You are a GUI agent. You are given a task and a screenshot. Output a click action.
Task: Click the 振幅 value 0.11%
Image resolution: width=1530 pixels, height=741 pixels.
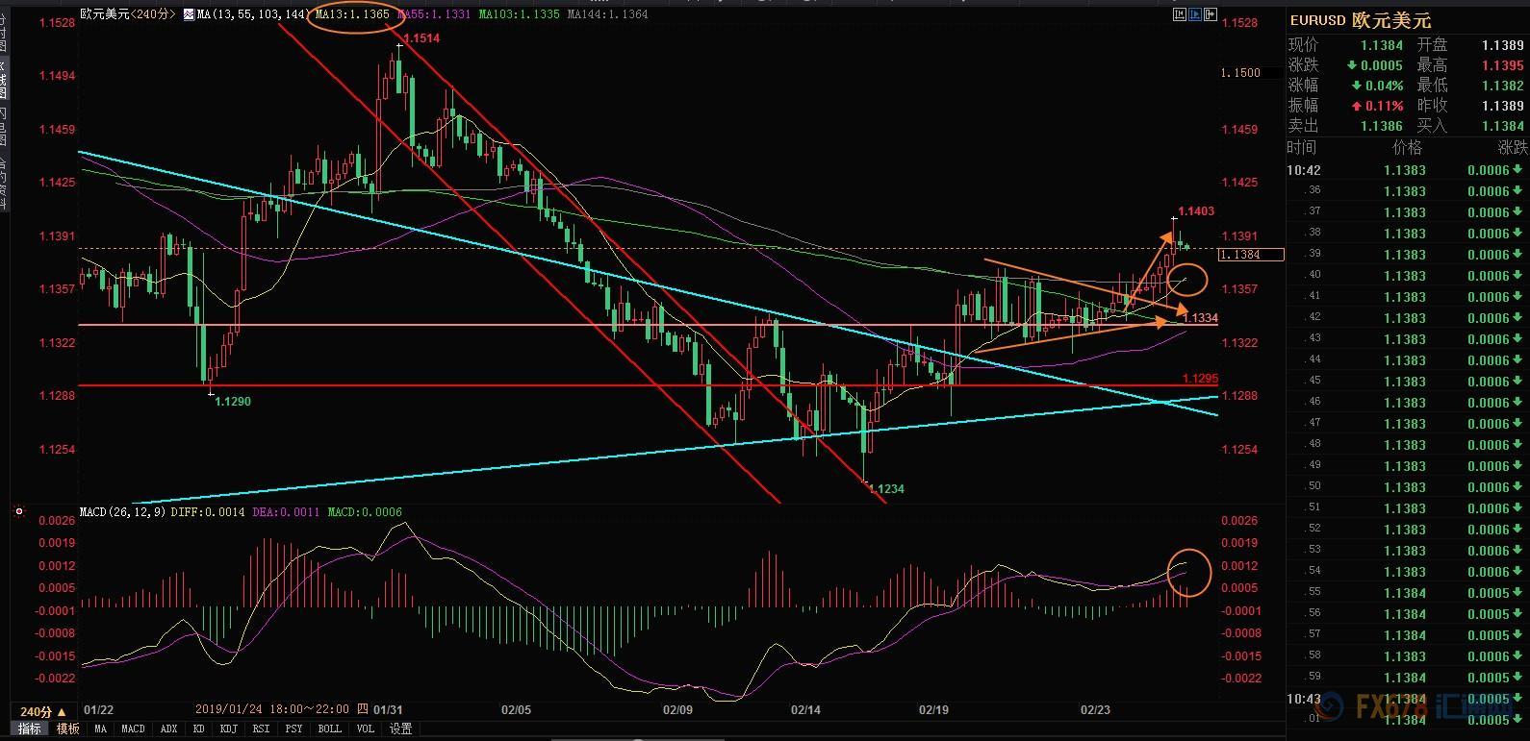click(x=1385, y=106)
